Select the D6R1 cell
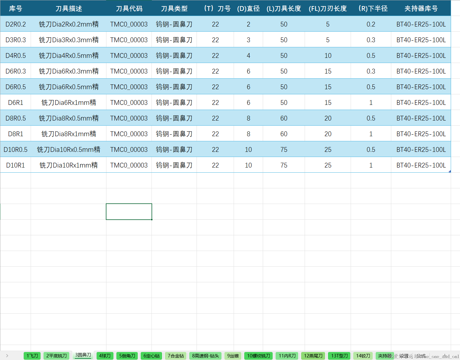This screenshot has height=360, width=460. click(16, 102)
